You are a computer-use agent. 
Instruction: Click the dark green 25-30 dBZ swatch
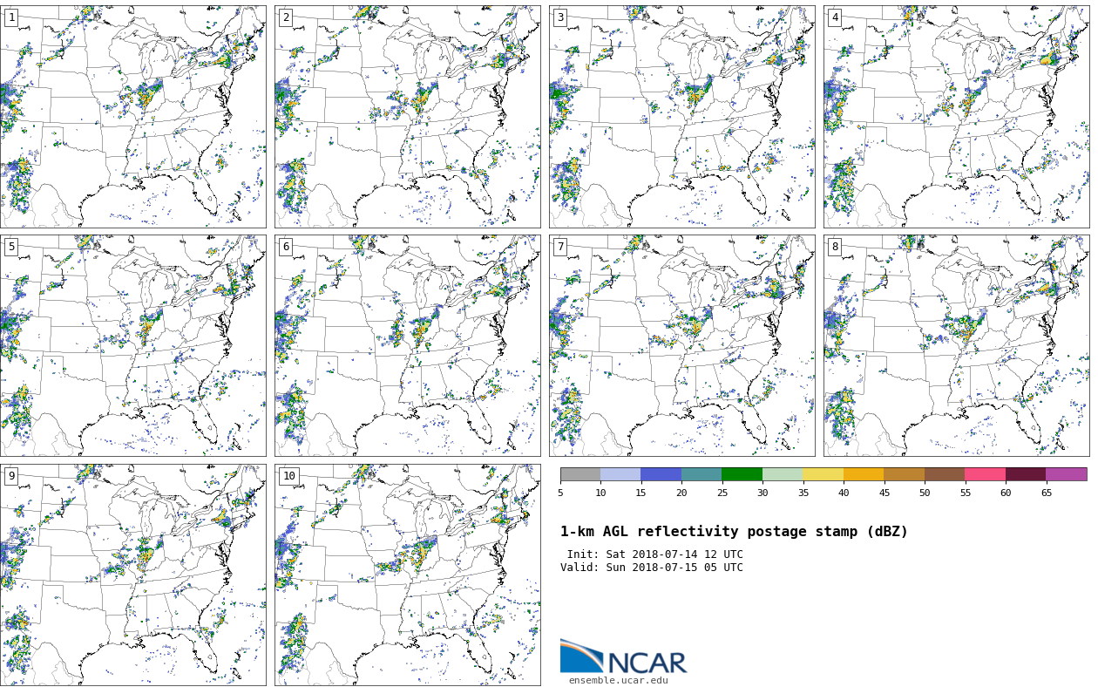point(742,474)
